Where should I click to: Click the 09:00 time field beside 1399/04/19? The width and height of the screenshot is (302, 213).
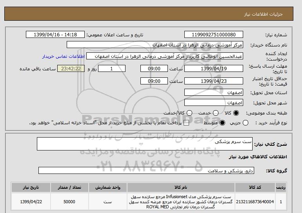[154, 68]
